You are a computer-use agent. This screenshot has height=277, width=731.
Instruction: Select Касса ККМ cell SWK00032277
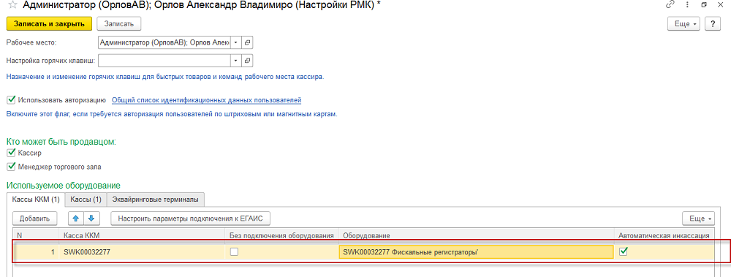click(143, 252)
